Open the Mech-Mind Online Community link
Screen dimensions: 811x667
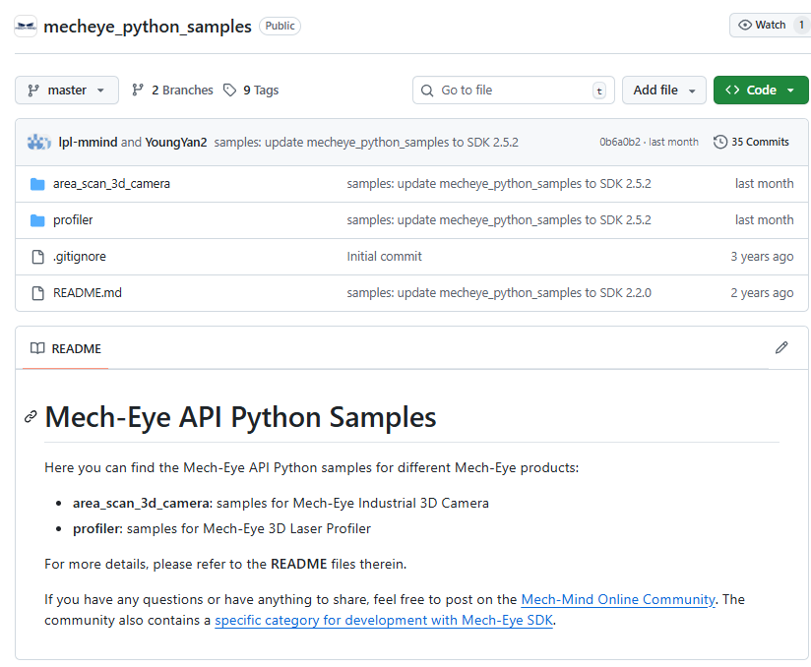[x=618, y=598]
